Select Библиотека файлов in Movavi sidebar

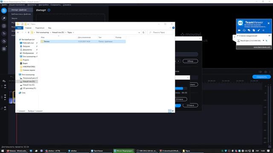click(21, 14)
